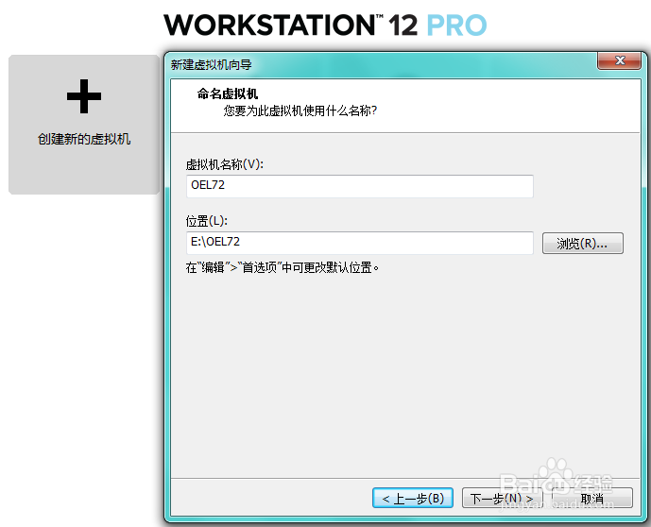
Task: Click the 新建虚拟机向导 title bar text
Action: click(x=212, y=65)
